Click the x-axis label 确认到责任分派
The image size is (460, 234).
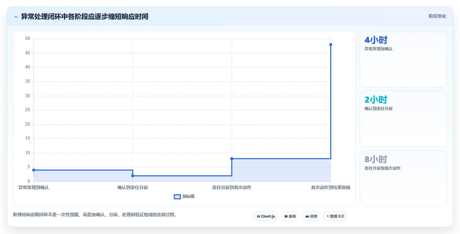132,187
